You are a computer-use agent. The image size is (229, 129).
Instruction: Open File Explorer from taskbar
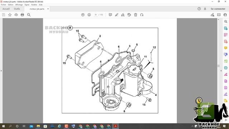click(38, 126)
